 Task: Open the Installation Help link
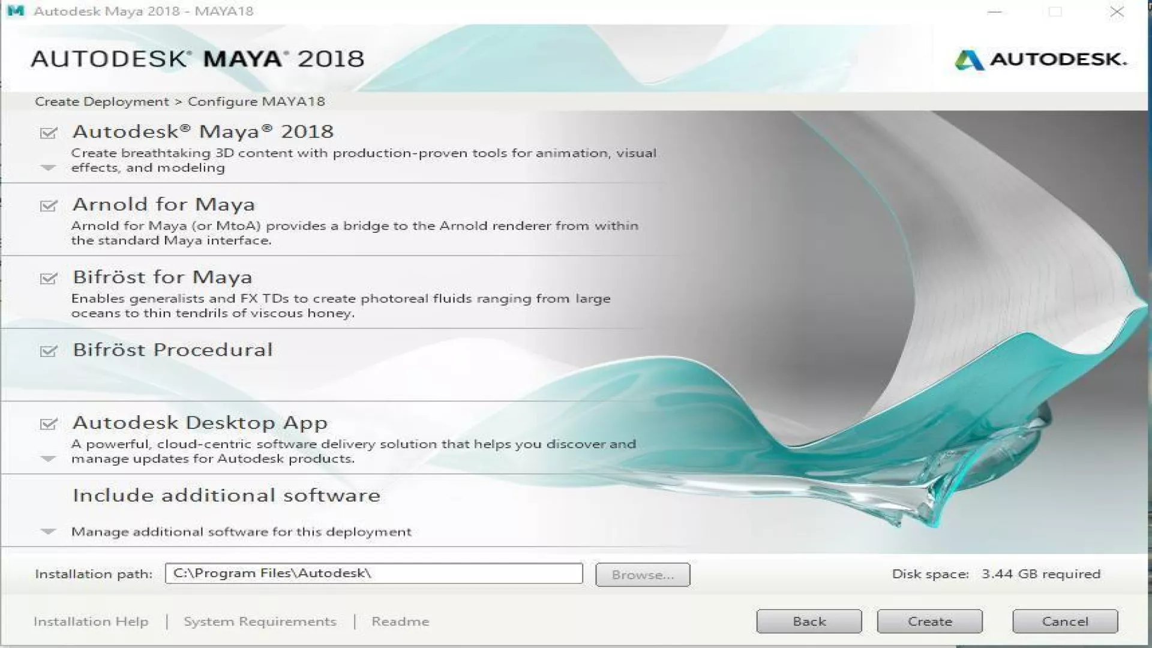[x=91, y=622]
